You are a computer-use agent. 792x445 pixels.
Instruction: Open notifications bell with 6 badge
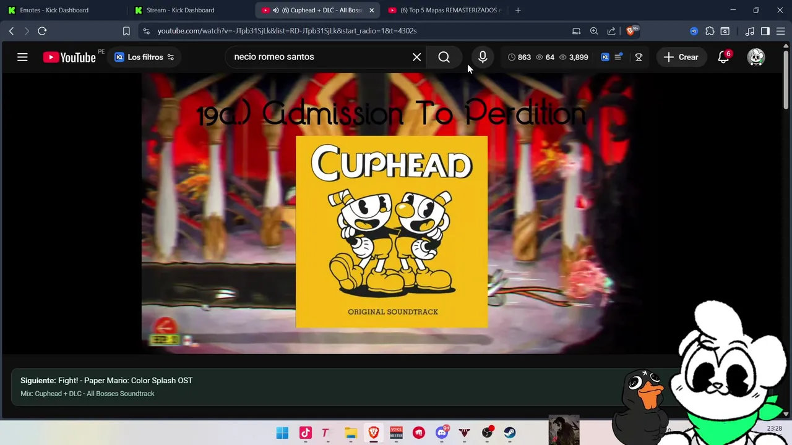pos(723,57)
